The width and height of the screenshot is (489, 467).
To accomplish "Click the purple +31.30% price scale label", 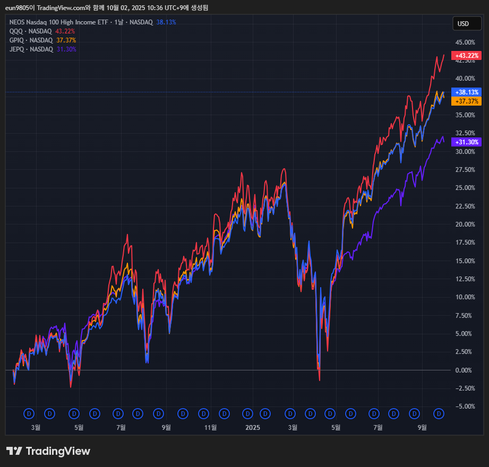I will [467, 142].
